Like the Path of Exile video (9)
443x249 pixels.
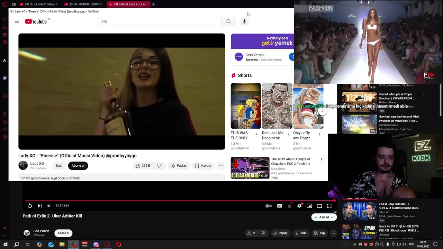coord(251,233)
